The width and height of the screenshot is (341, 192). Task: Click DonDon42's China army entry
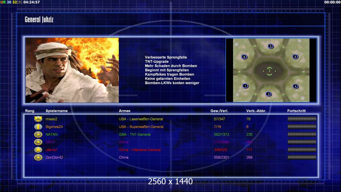pyautogui.click(x=123, y=157)
